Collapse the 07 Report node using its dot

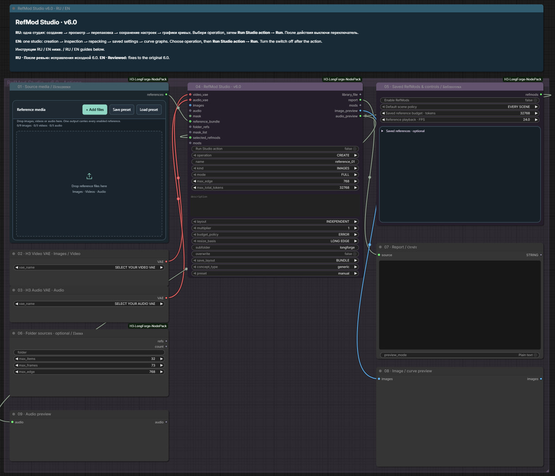pyautogui.click(x=380, y=247)
